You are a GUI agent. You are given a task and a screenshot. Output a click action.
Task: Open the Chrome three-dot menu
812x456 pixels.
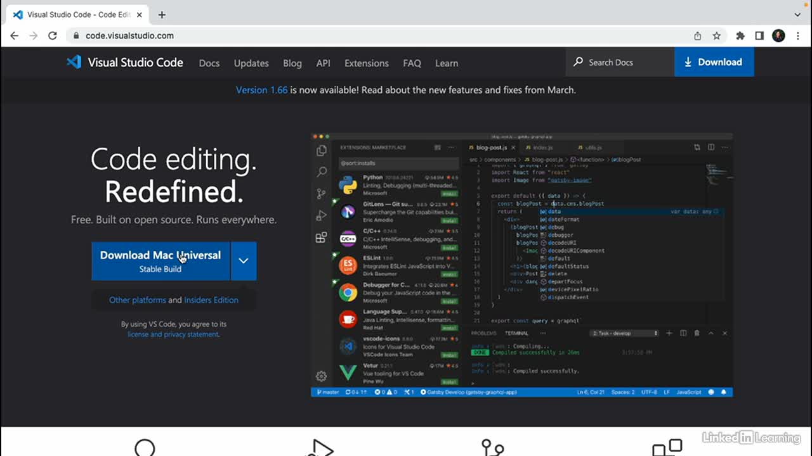click(x=797, y=36)
